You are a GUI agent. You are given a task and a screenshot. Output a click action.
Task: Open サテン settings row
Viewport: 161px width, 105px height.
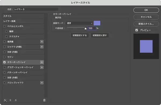click(x=23, y=57)
